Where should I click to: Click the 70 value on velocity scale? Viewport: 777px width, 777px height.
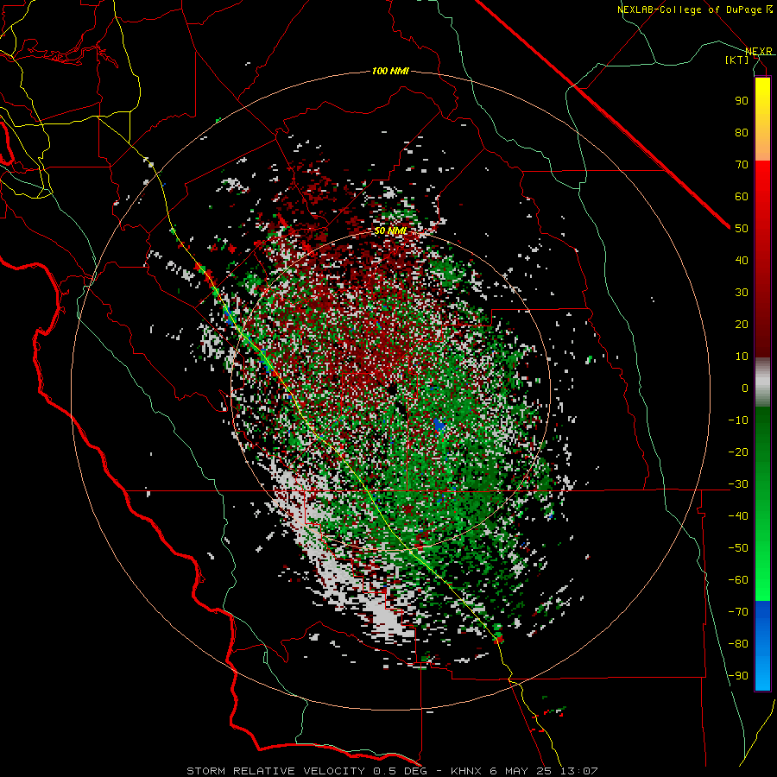[742, 165]
